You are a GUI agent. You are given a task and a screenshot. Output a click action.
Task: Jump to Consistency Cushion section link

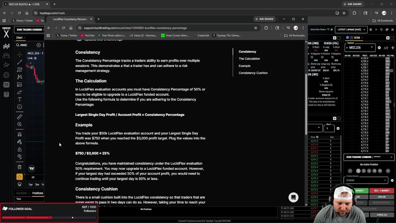(x=253, y=73)
